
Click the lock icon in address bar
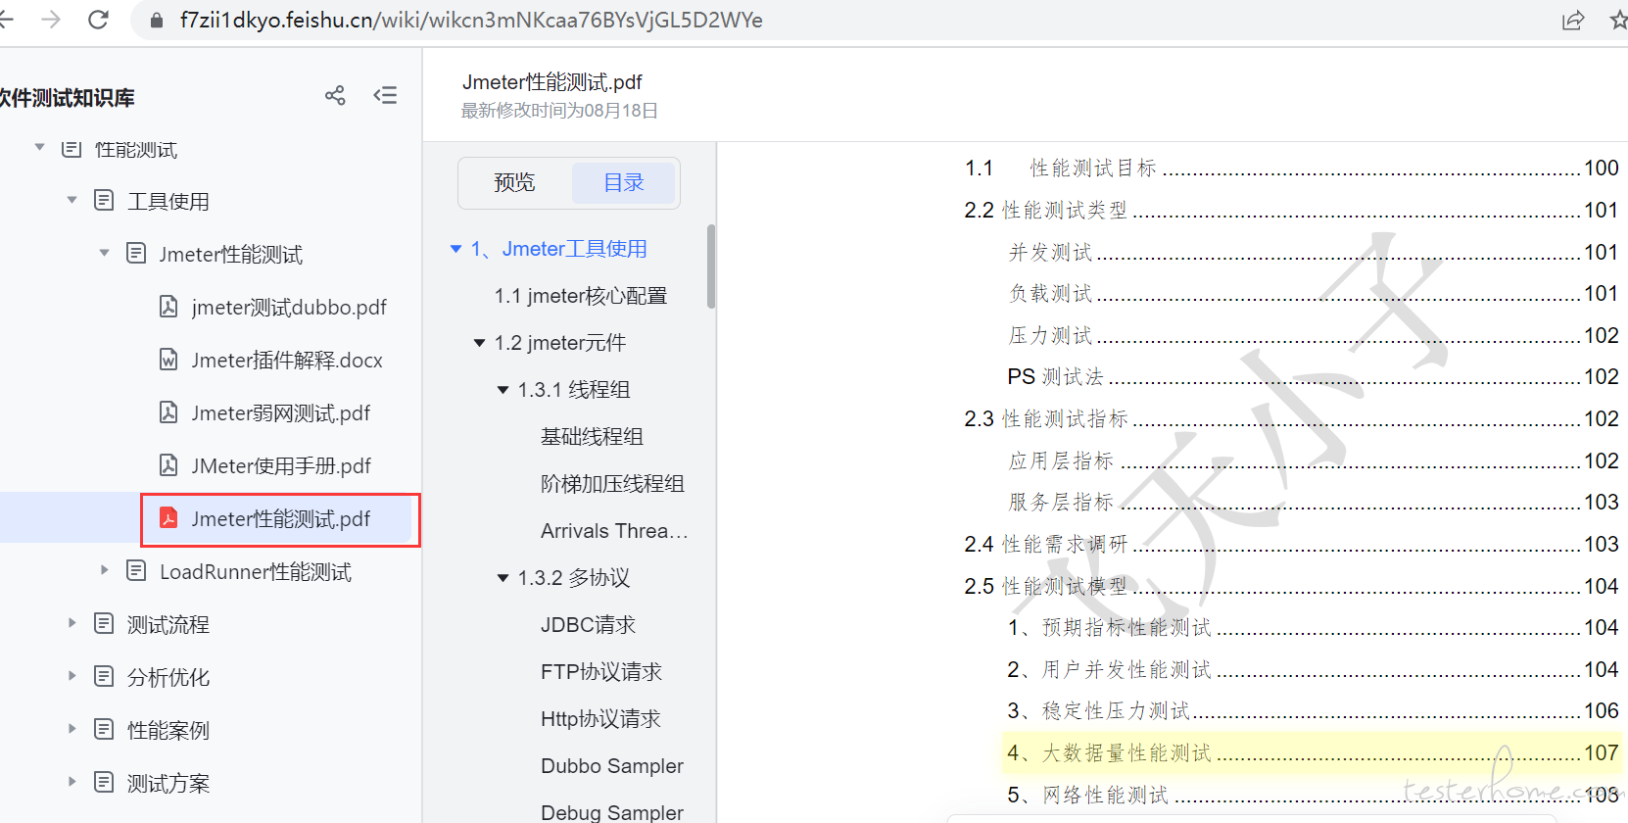click(x=156, y=21)
